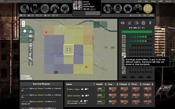The height and width of the screenshot is (109, 175).
Task: Open the chat link in the top menu
Action: (140, 1)
